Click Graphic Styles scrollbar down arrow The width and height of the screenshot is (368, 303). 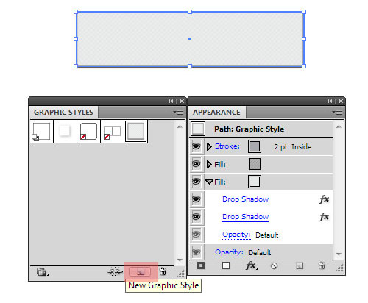[180, 260]
